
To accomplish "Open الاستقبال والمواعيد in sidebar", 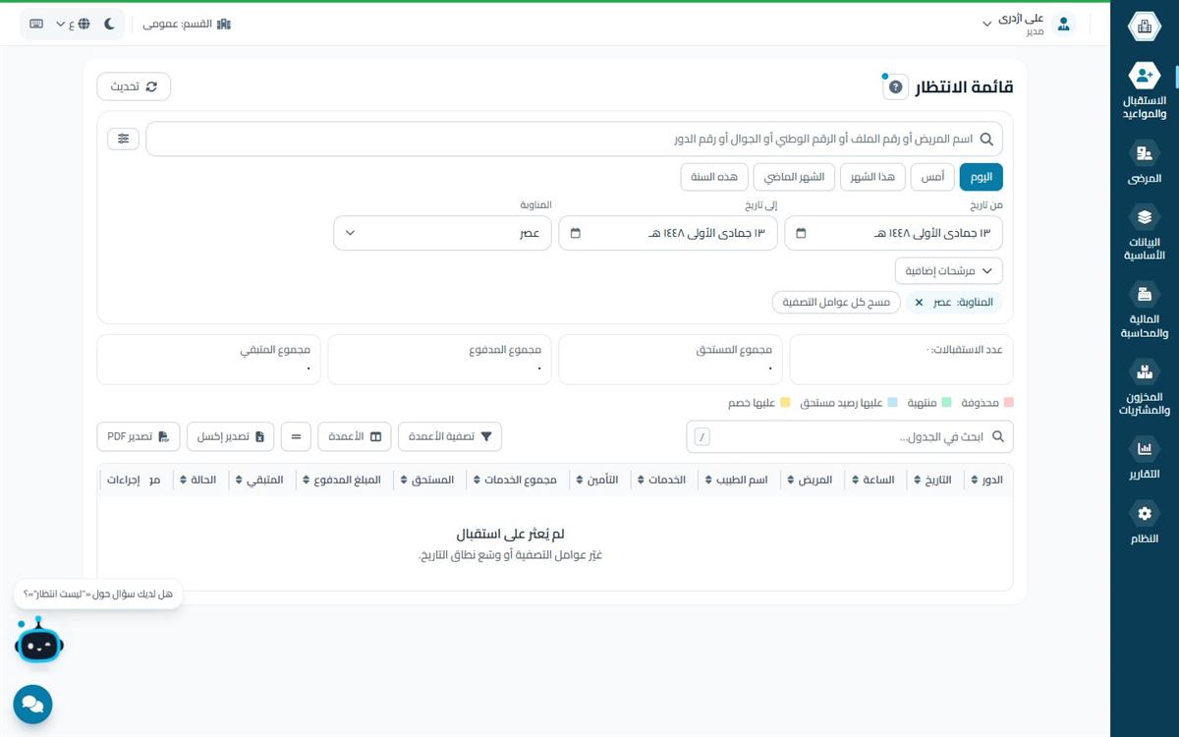I will pos(1144,90).
